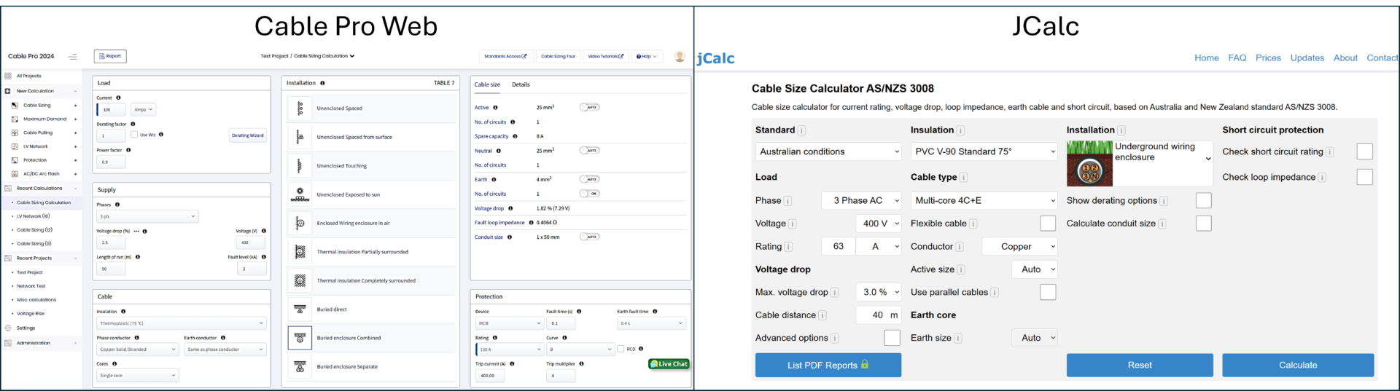Toggle the Active size AUTO switch
Image resolution: width=1400 pixels, height=391 pixels.
click(589, 107)
